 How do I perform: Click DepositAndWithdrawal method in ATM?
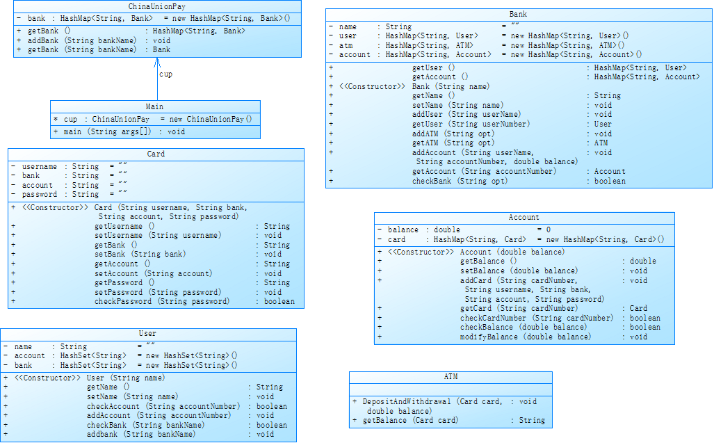[445, 406]
